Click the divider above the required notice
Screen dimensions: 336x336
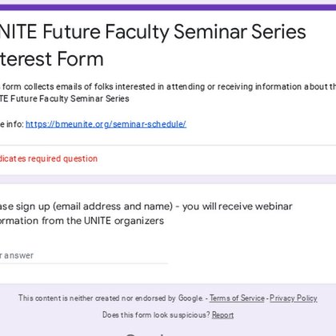coord(168,146)
